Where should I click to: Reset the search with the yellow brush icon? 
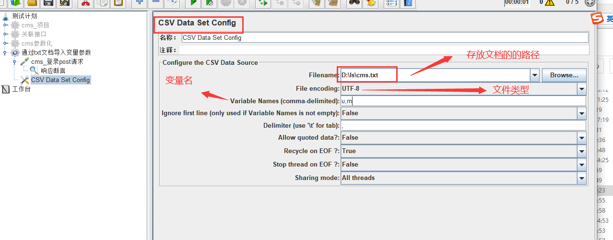(x=370, y=3)
